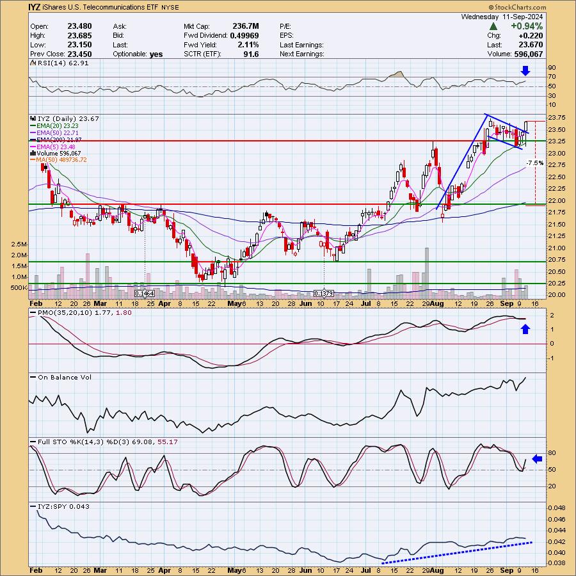Select the Open value 23.480
Image resolution: width=576 pixels, height=576 pixels.
point(79,26)
